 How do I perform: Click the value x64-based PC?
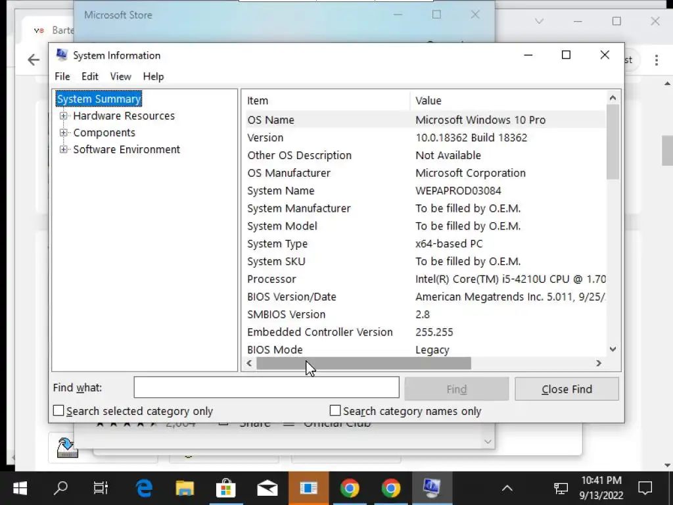point(449,243)
